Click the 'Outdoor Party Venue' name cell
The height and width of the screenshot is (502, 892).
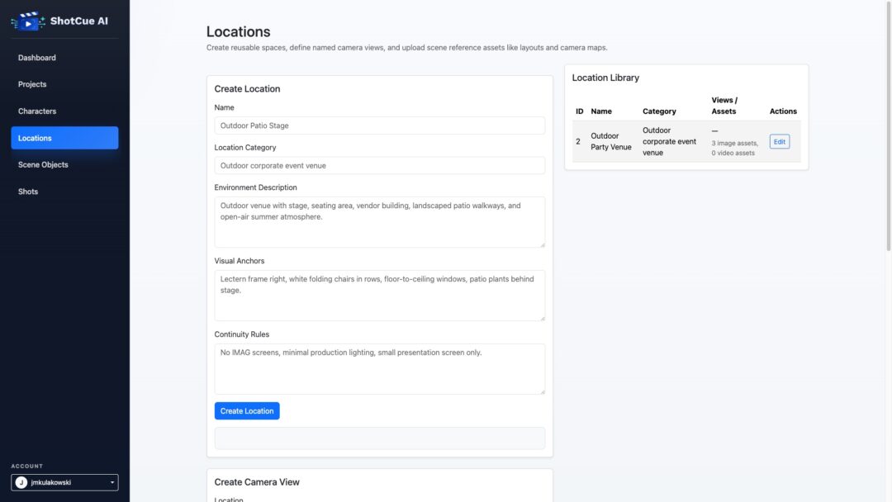(611, 141)
